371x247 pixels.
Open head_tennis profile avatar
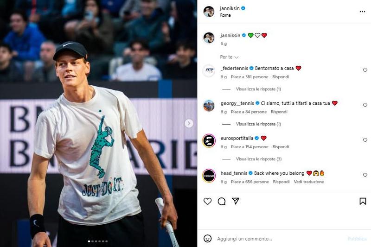pyautogui.click(x=209, y=176)
